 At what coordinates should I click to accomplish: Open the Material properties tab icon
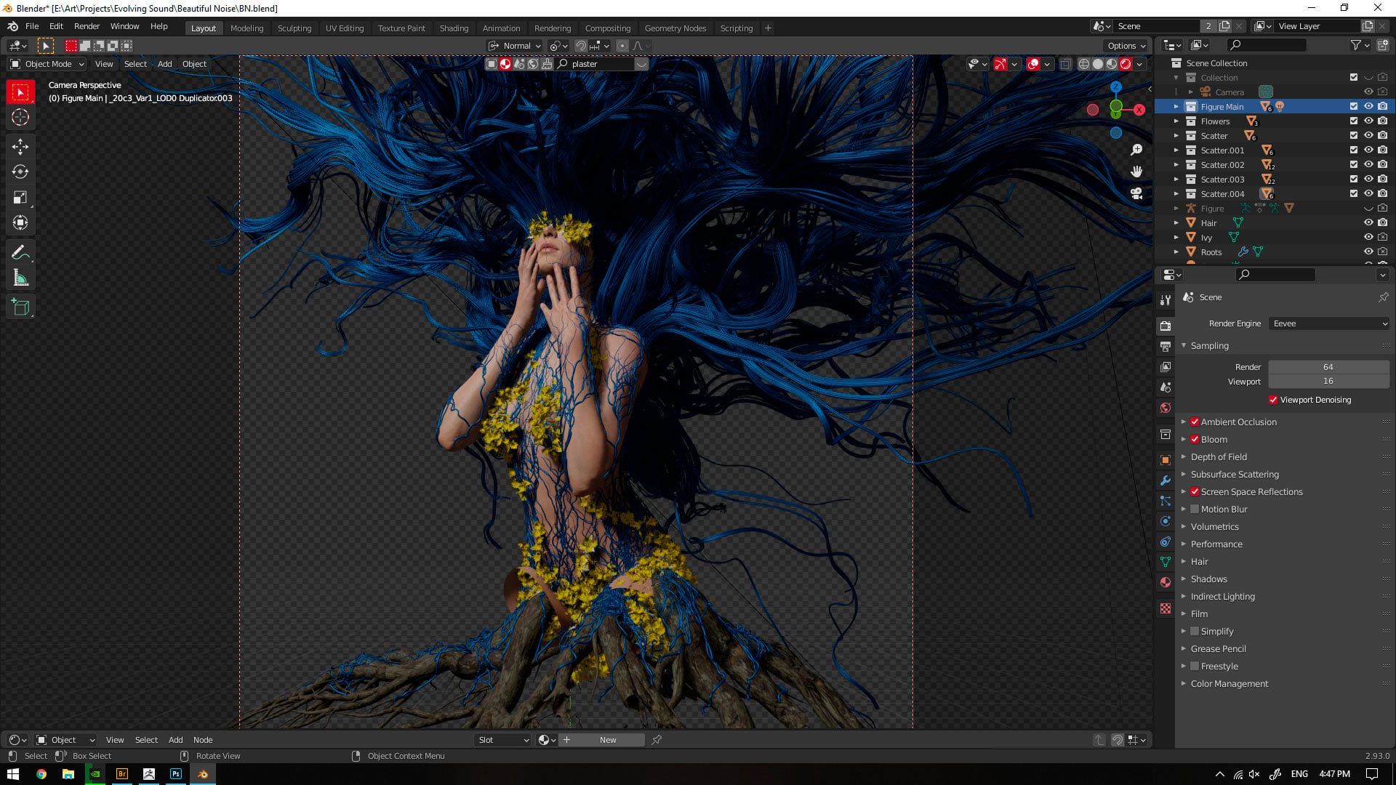point(1166,582)
